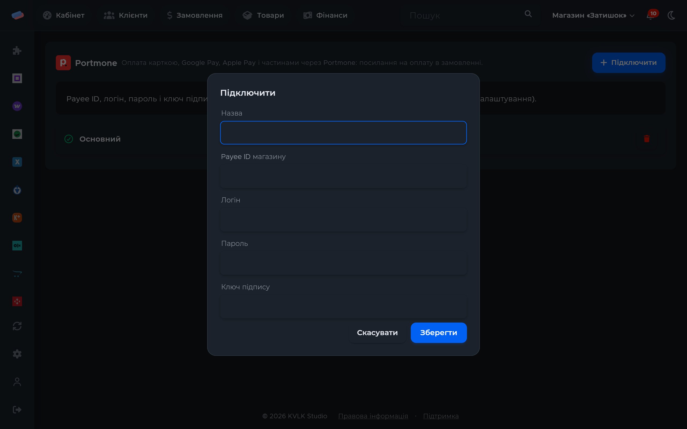The image size is (687, 429).
Task: Select the blue X sidebar icon
Action: pyautogui.click(x=17, y=162)
